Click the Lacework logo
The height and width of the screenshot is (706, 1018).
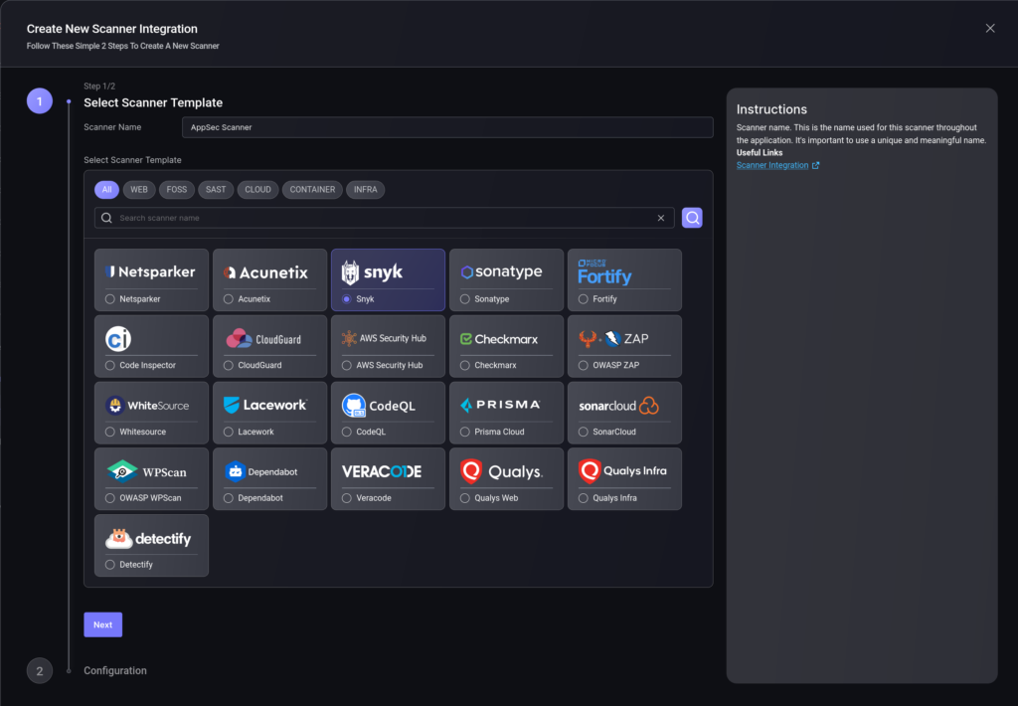pos(265,405)
